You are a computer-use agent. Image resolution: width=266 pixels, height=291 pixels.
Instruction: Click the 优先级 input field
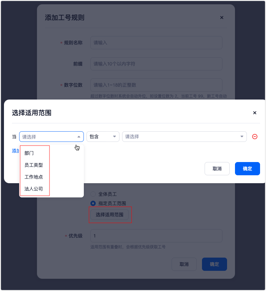tap(156, 236)
